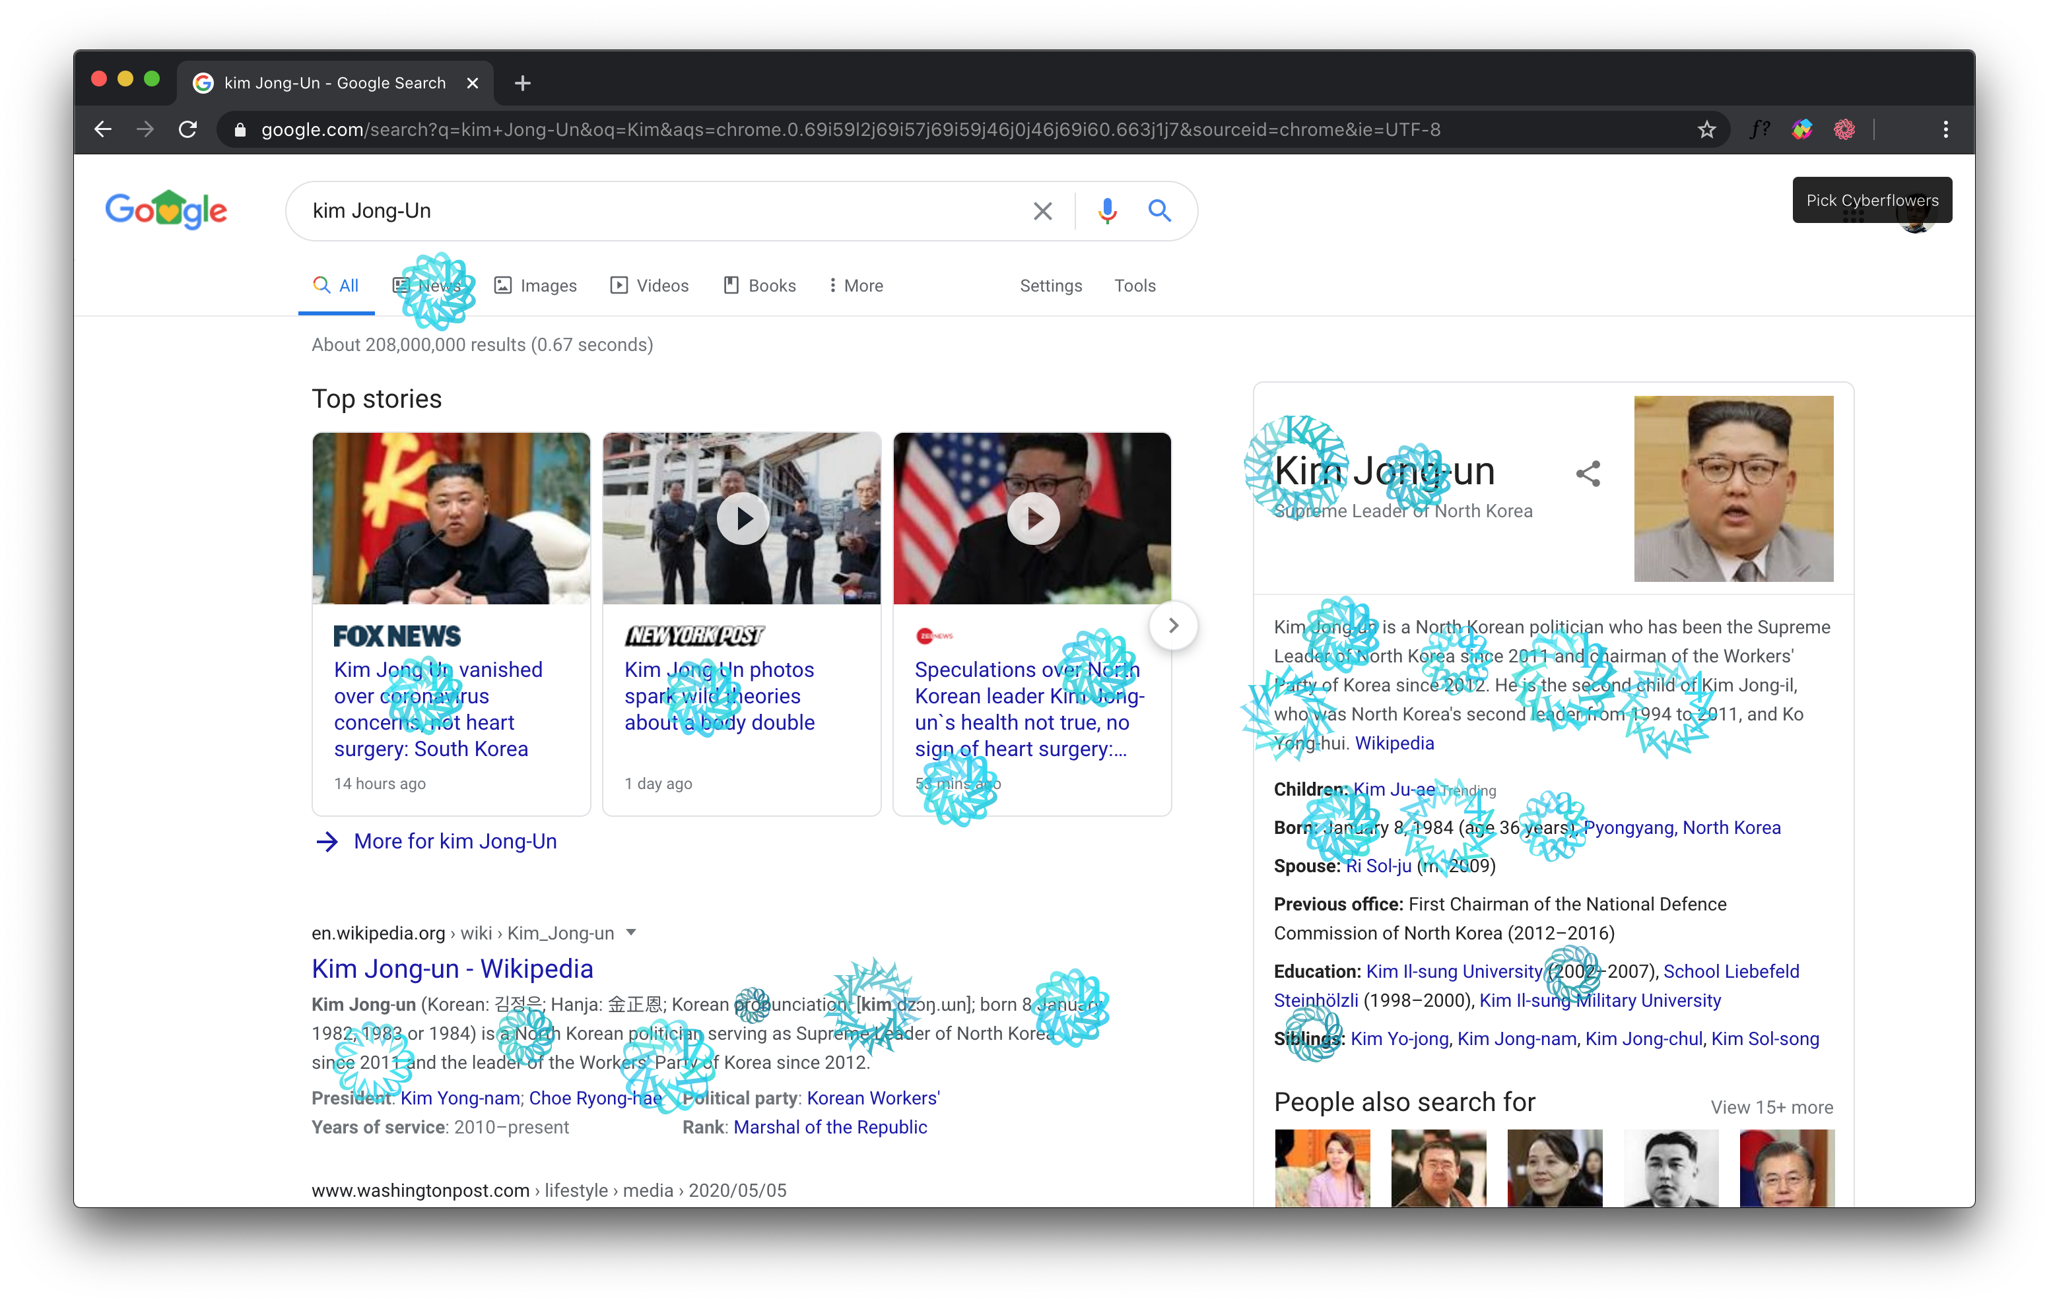This screenshot has width=2049, height=1305.
Task: Click the browser forward arrow
Action: coord(145,129)
